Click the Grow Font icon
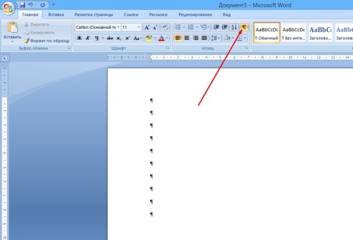This screenshot has height=240, width=353. coord(146,27)
